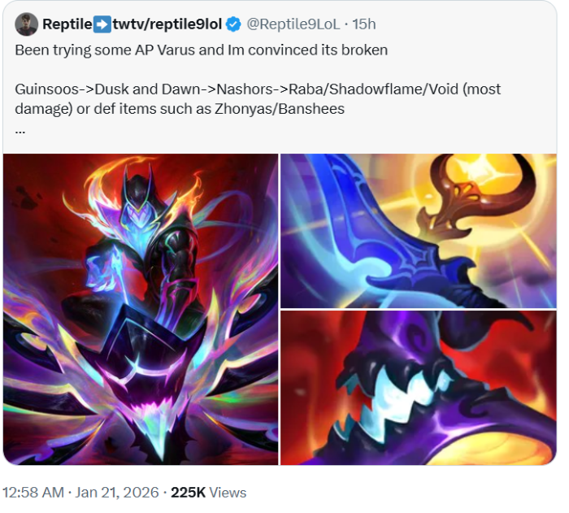Click the blue verified checkmark badge

pos(233,24)
